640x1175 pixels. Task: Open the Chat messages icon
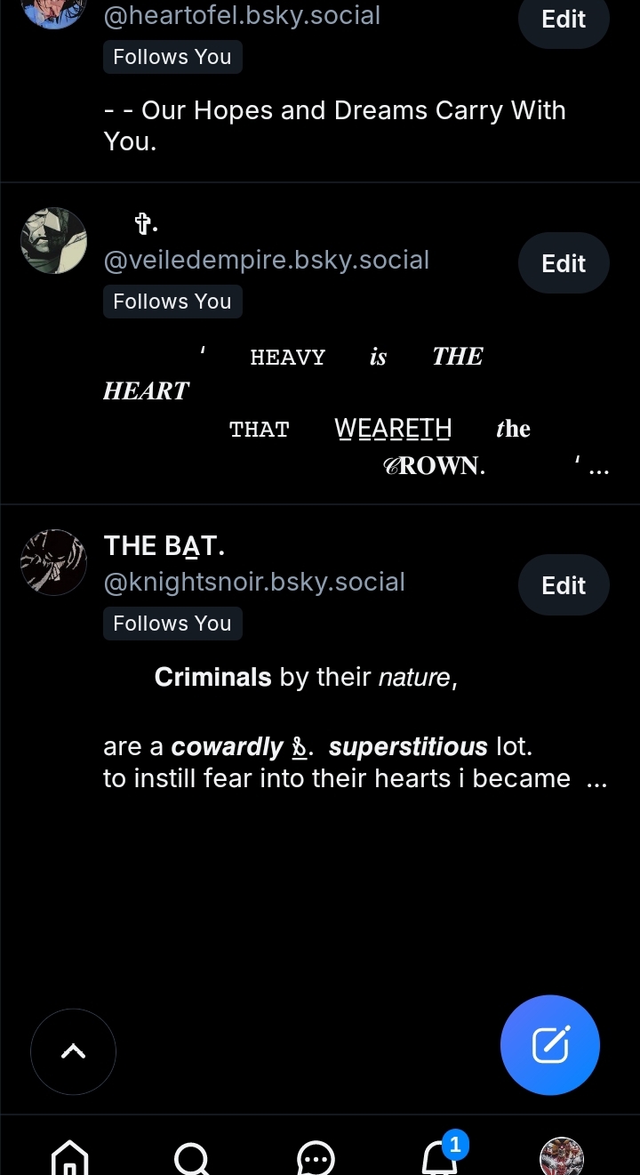tap(315, 1158)
